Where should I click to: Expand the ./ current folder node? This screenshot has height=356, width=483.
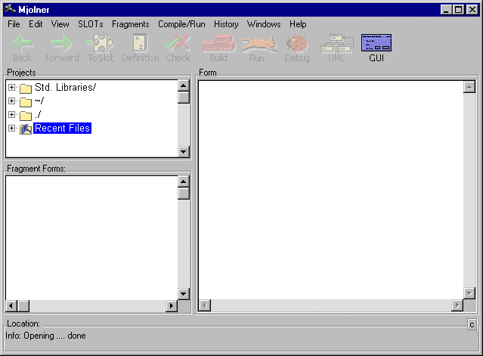pyautogui.click(x=12, y=115)
